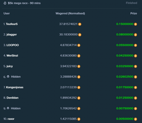Click Bitcoin icon beside LOOPOO's 4.87834714 wager
Viewport: 142px width, 123px height.
[x=79, y=45]
